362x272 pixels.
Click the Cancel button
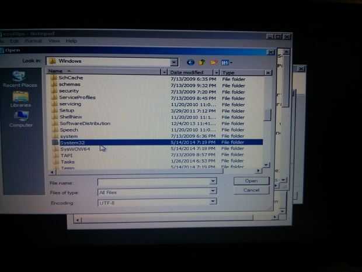tap(252, 190)
